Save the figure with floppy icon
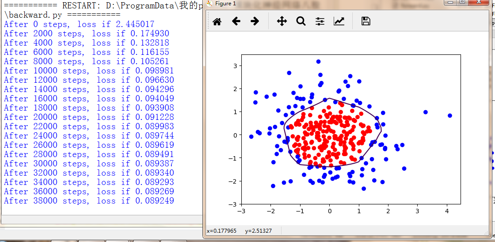 [366, 21]
